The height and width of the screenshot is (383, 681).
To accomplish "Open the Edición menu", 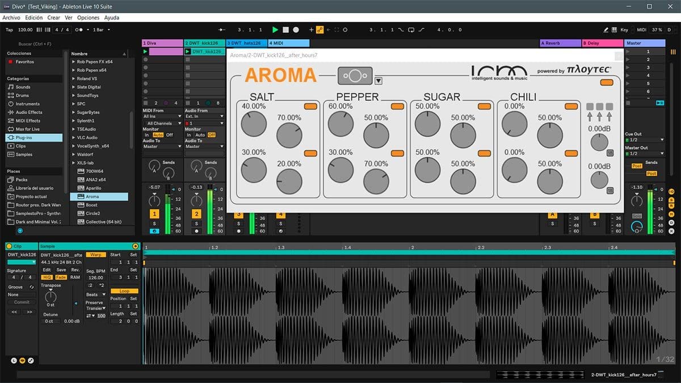I will [x=33, y=18].
